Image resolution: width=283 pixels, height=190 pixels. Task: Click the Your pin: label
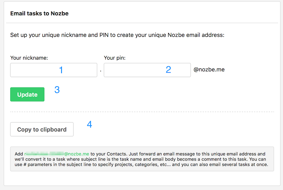point(115,58)
